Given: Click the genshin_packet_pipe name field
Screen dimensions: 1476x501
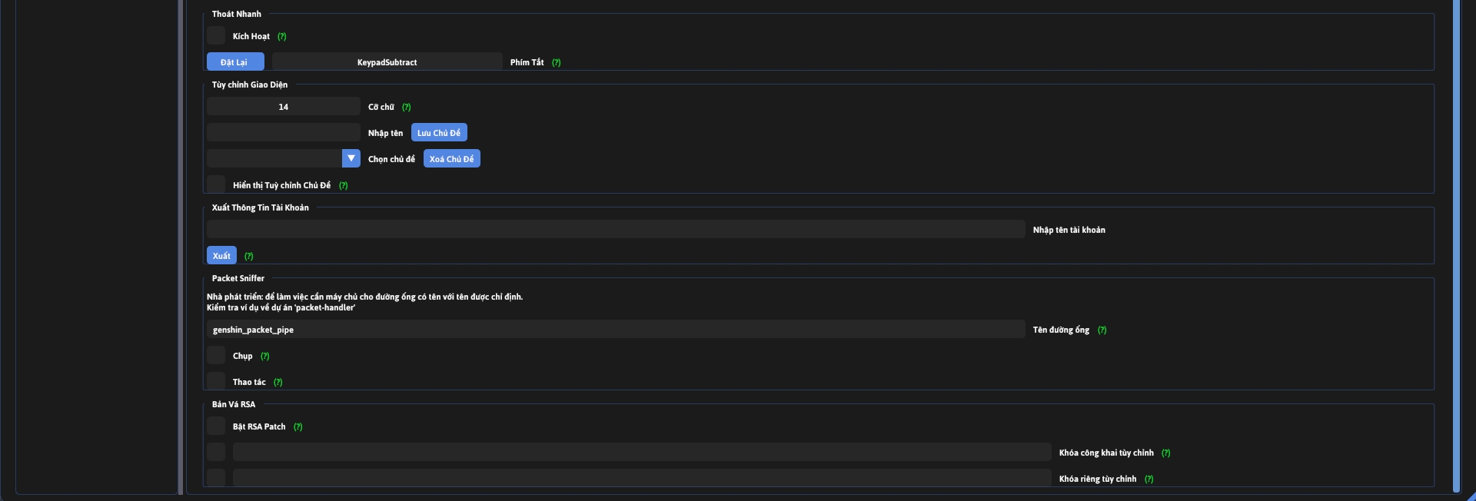Looking at the screenshot, I should pyautogui.click(x=615, y=330).
